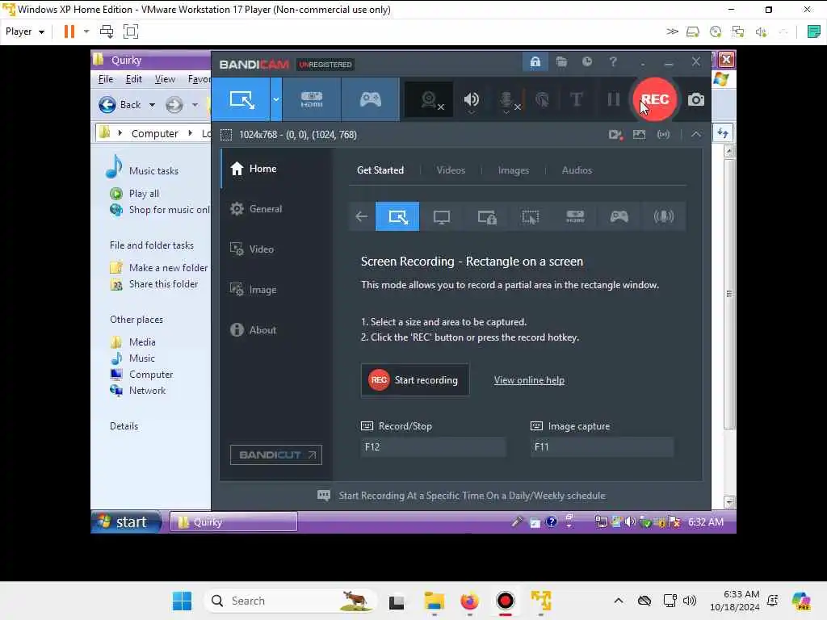Open the Bandicam scheduler clock icon
The height and width of the screenshot is (620, 827).
coord(587,62)
